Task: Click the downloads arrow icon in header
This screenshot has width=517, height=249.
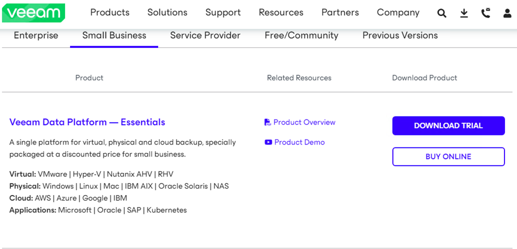Action: (x=464, y=13)
